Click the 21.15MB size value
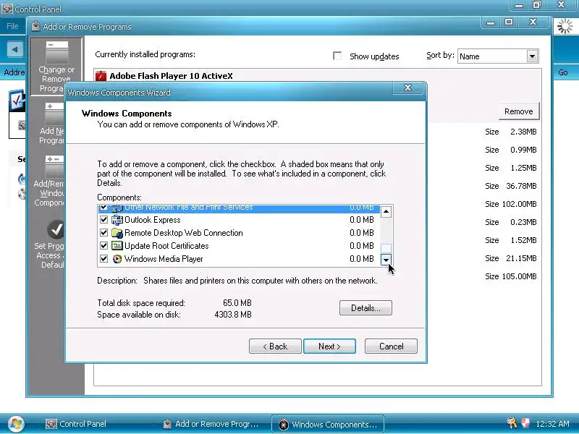This screenshot has width=579, height=434. click(x=521, y=258)
